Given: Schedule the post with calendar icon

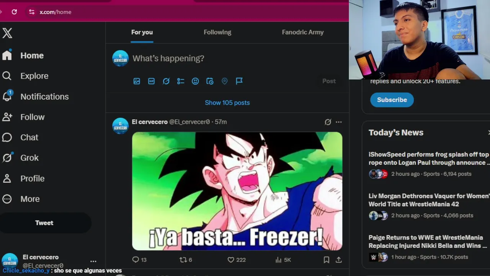Looking at the screenshot, I should click(x=210, y=81).
